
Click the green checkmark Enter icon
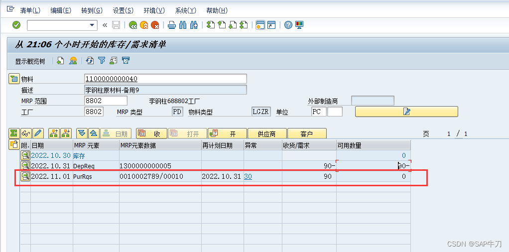pos(16,25)
